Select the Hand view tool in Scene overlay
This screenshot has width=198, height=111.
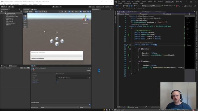tap(25, 16)
